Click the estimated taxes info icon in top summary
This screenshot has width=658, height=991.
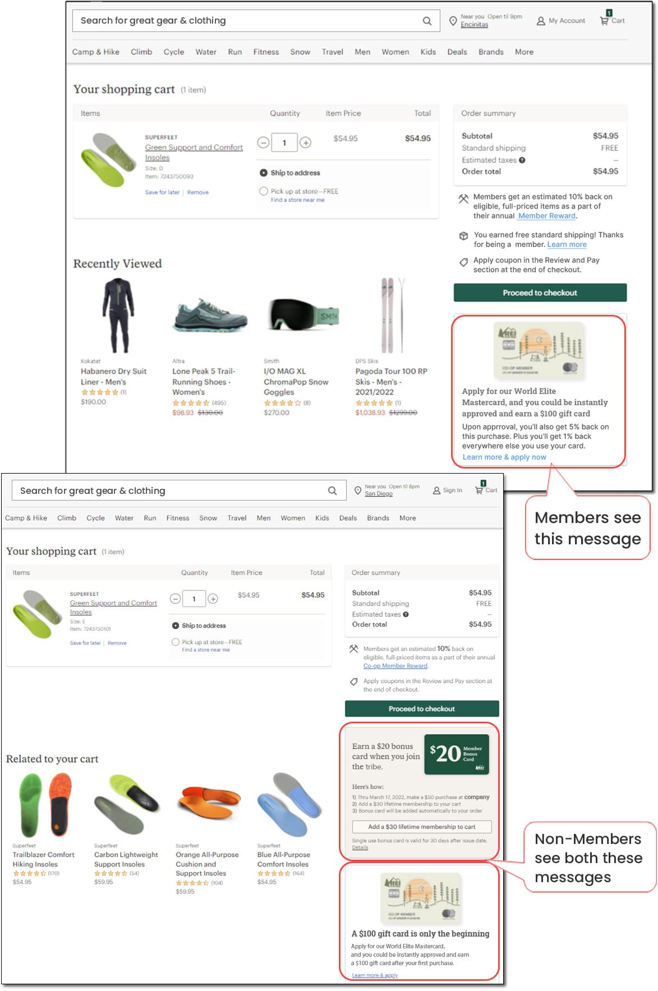point(522,160)
